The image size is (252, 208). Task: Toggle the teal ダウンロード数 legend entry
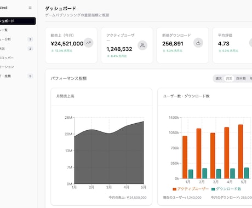point(226,189)
